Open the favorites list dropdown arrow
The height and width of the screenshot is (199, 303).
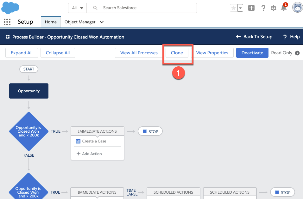coord(240,8)
